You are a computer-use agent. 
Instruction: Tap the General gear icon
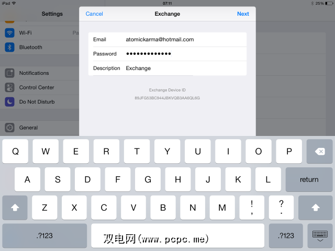pyautogui.click(x=9, y=128)
